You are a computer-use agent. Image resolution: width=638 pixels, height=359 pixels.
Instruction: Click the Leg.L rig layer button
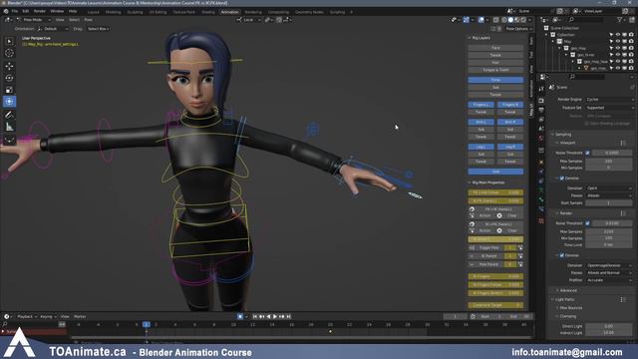tap(480, 147)
